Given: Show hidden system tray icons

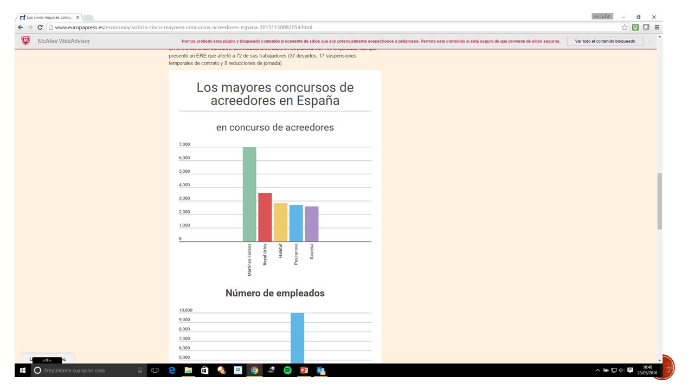Looking at the screenshot, I should pyautogui.click(x=597, y=370).
